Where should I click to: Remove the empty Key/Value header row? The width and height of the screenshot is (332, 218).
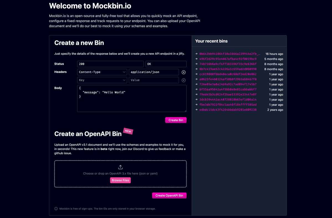tap(183, 80)
